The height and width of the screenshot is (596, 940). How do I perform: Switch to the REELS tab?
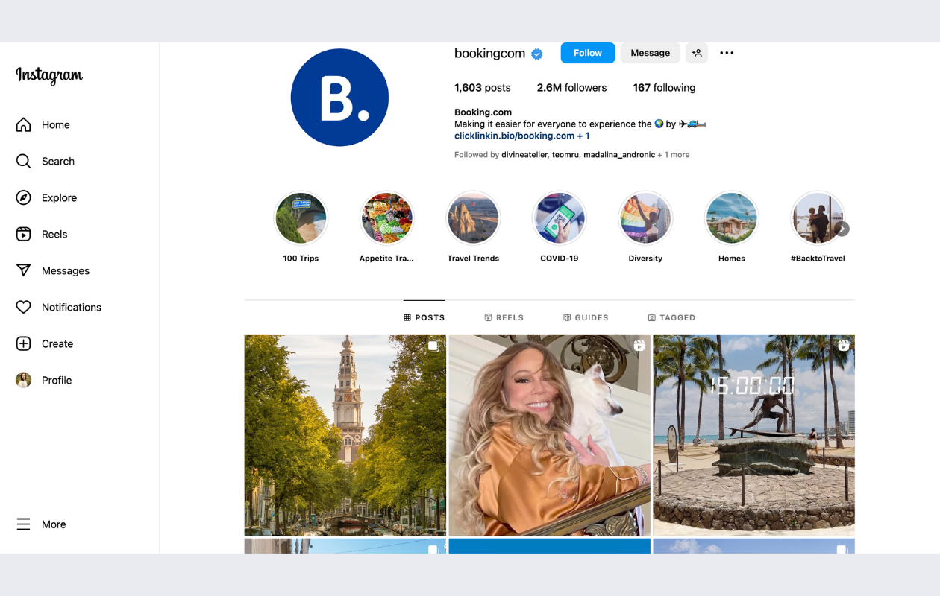click(504, 317)
